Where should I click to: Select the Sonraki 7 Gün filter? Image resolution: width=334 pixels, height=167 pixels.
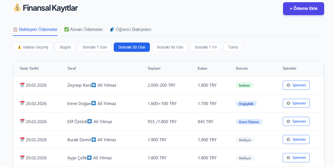95,47
